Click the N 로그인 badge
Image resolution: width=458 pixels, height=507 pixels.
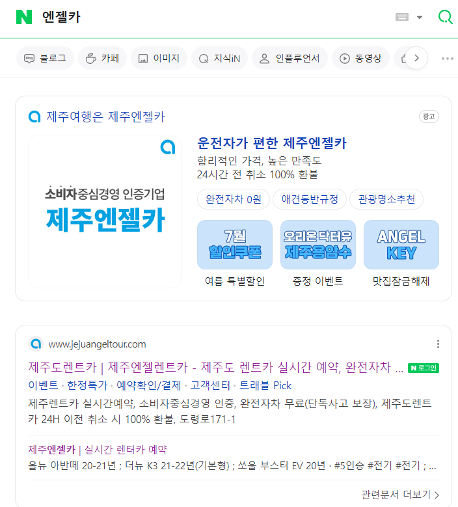tap(424, 368)
